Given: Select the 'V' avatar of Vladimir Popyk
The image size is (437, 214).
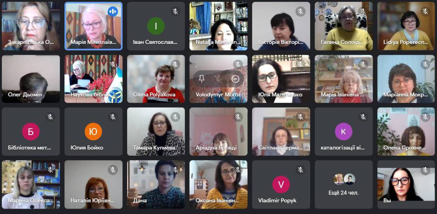Looking at the screenshot, I should point(281,184).
